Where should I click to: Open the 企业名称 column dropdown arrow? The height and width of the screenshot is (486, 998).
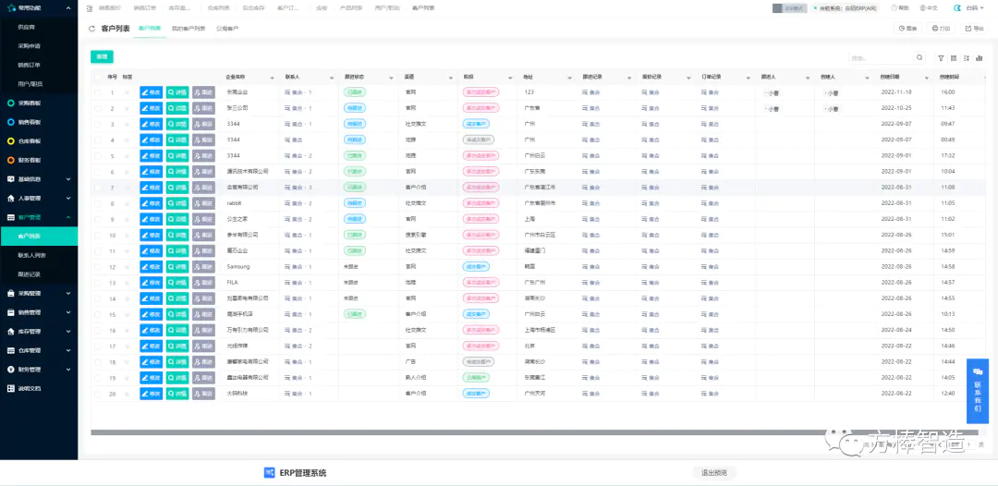[272, 78]
